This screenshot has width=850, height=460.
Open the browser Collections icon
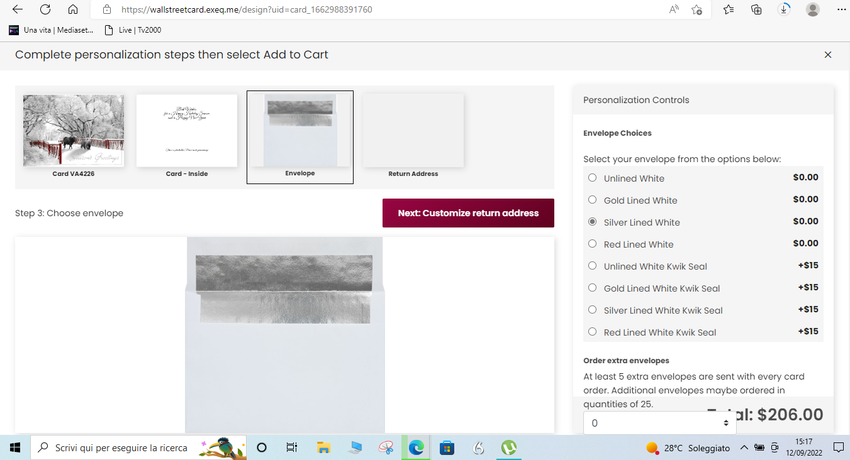756,9
